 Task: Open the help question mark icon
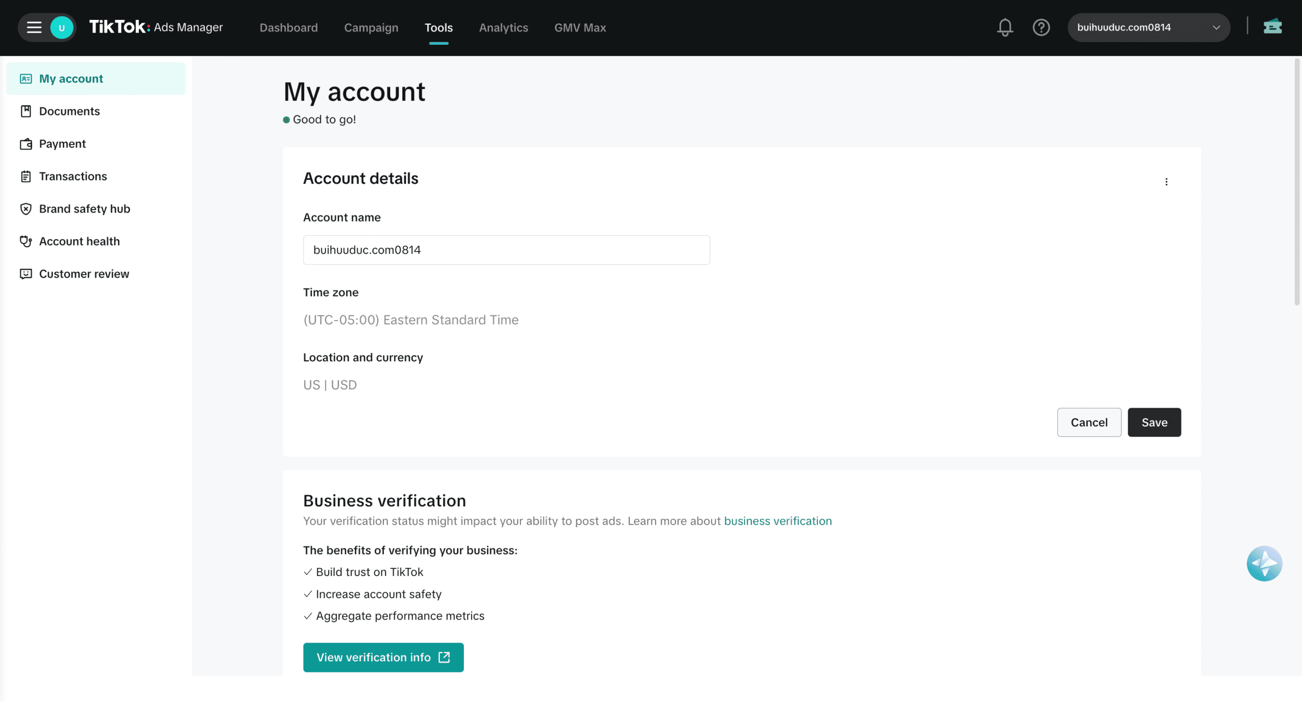click(1041, 27)
